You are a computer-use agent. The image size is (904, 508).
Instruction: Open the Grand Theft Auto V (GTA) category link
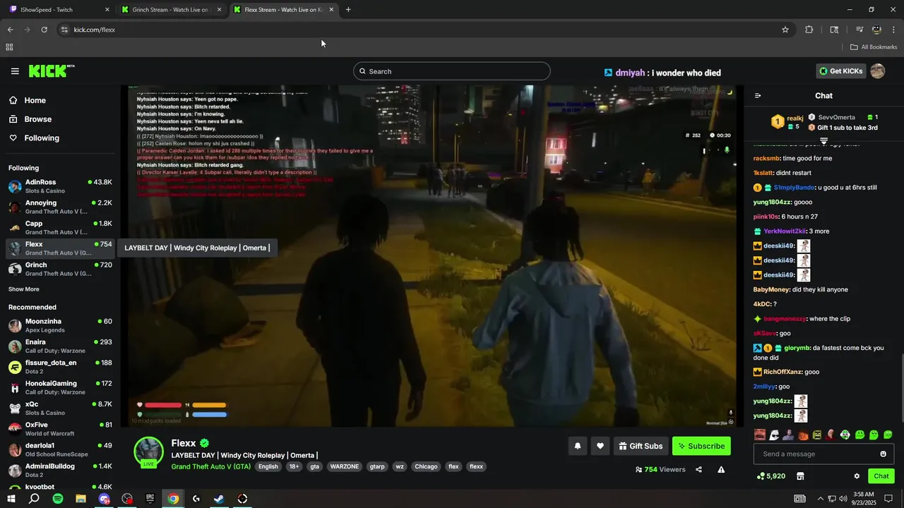(210, 466)
